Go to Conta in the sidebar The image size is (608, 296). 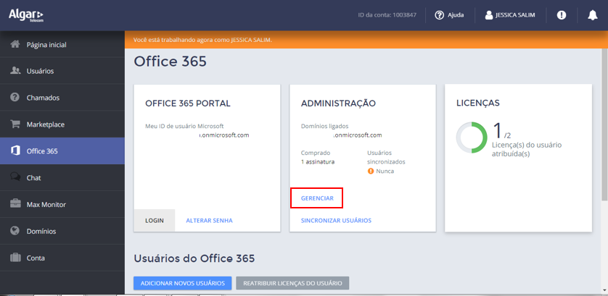36,258
